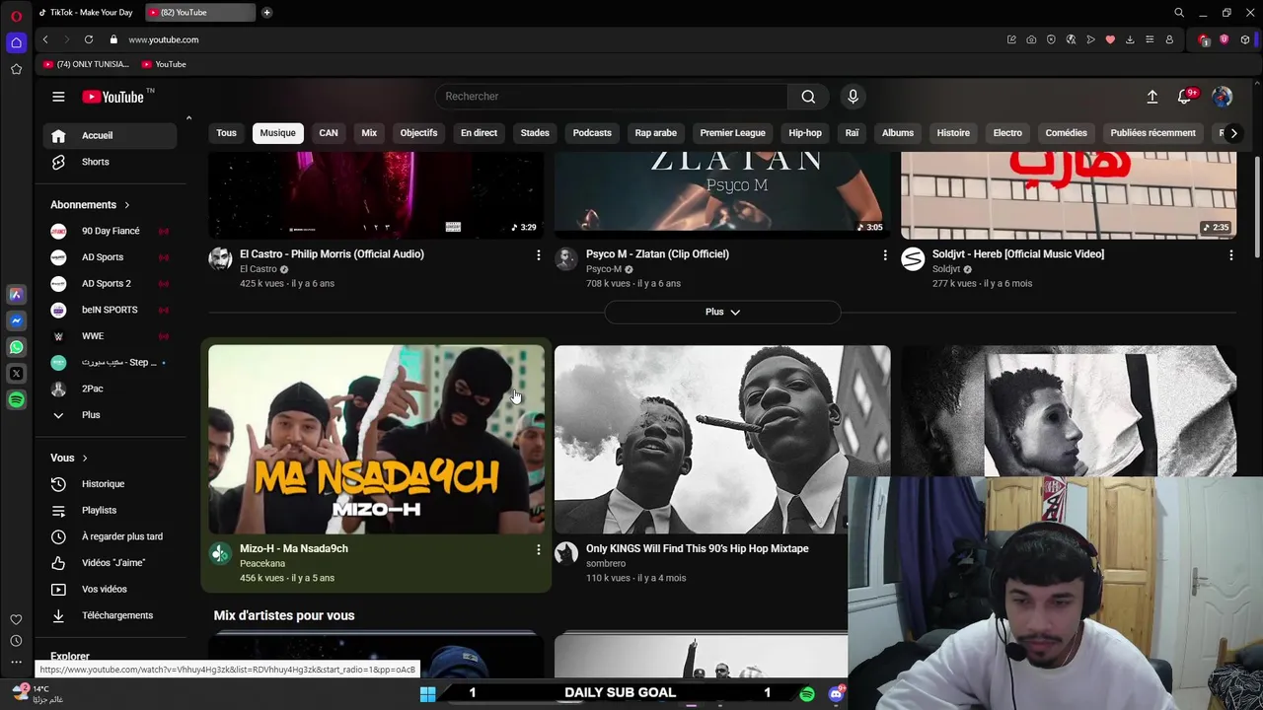This screenshot has width=1263, height=710.
Task: Go back with browser back arrow
Action: (45, 39)
